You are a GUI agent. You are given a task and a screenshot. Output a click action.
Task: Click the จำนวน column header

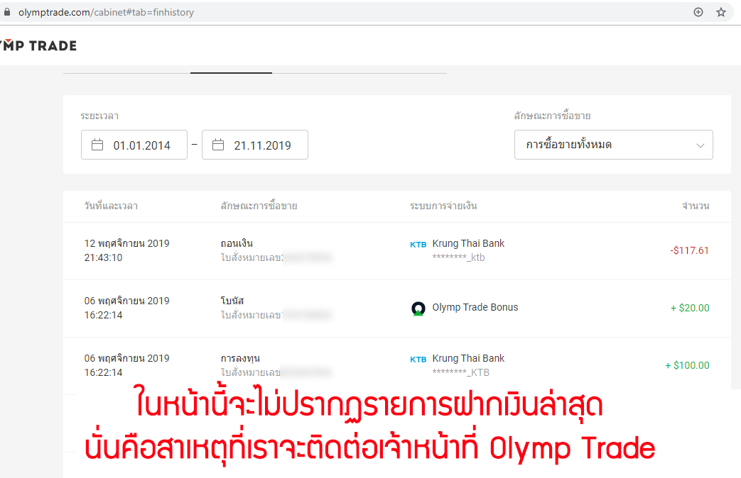pos(696,206)
